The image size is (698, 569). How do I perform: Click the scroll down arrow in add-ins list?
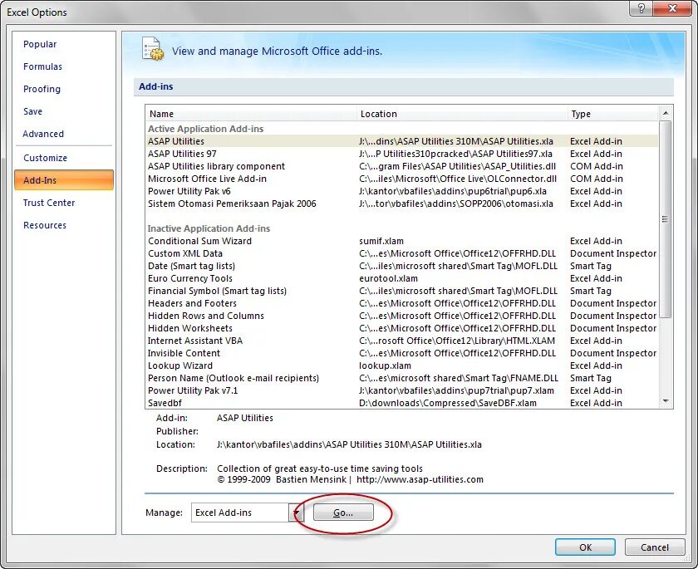click(666, 401)
